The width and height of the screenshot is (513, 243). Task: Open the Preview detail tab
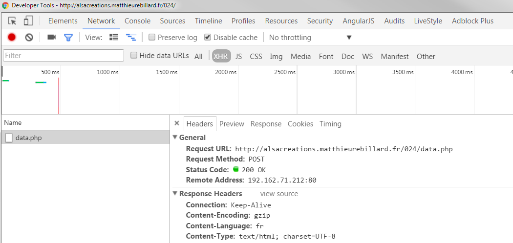tap(232, 124)
